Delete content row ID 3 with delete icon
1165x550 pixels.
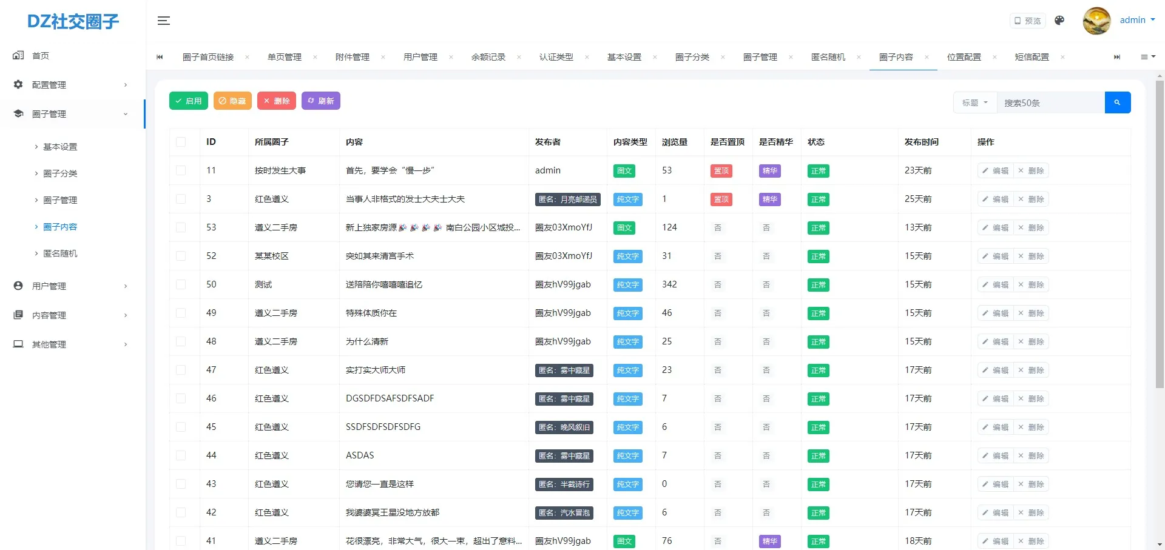point(1033,199)
